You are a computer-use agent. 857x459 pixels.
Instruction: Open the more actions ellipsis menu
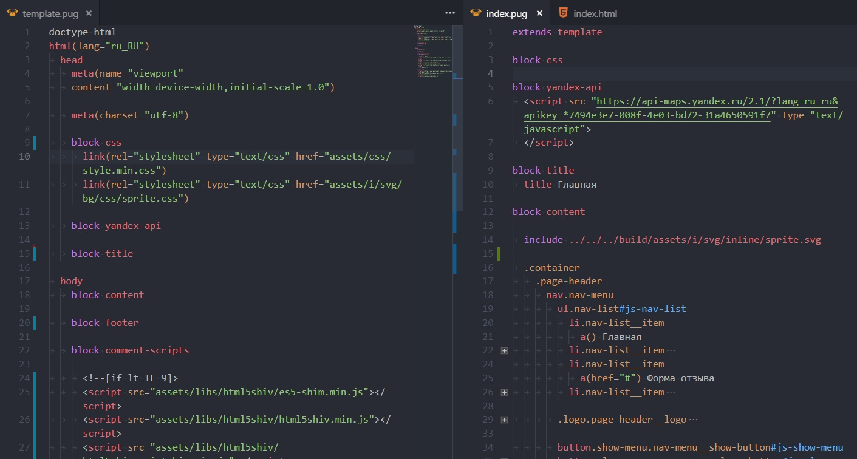(x=450, y=13)
